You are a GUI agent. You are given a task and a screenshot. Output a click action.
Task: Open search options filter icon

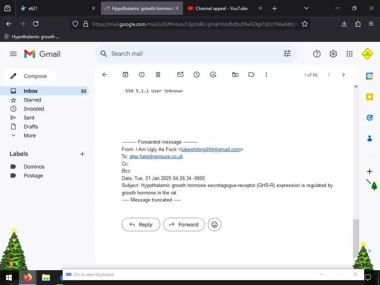(x=287, y=53)
